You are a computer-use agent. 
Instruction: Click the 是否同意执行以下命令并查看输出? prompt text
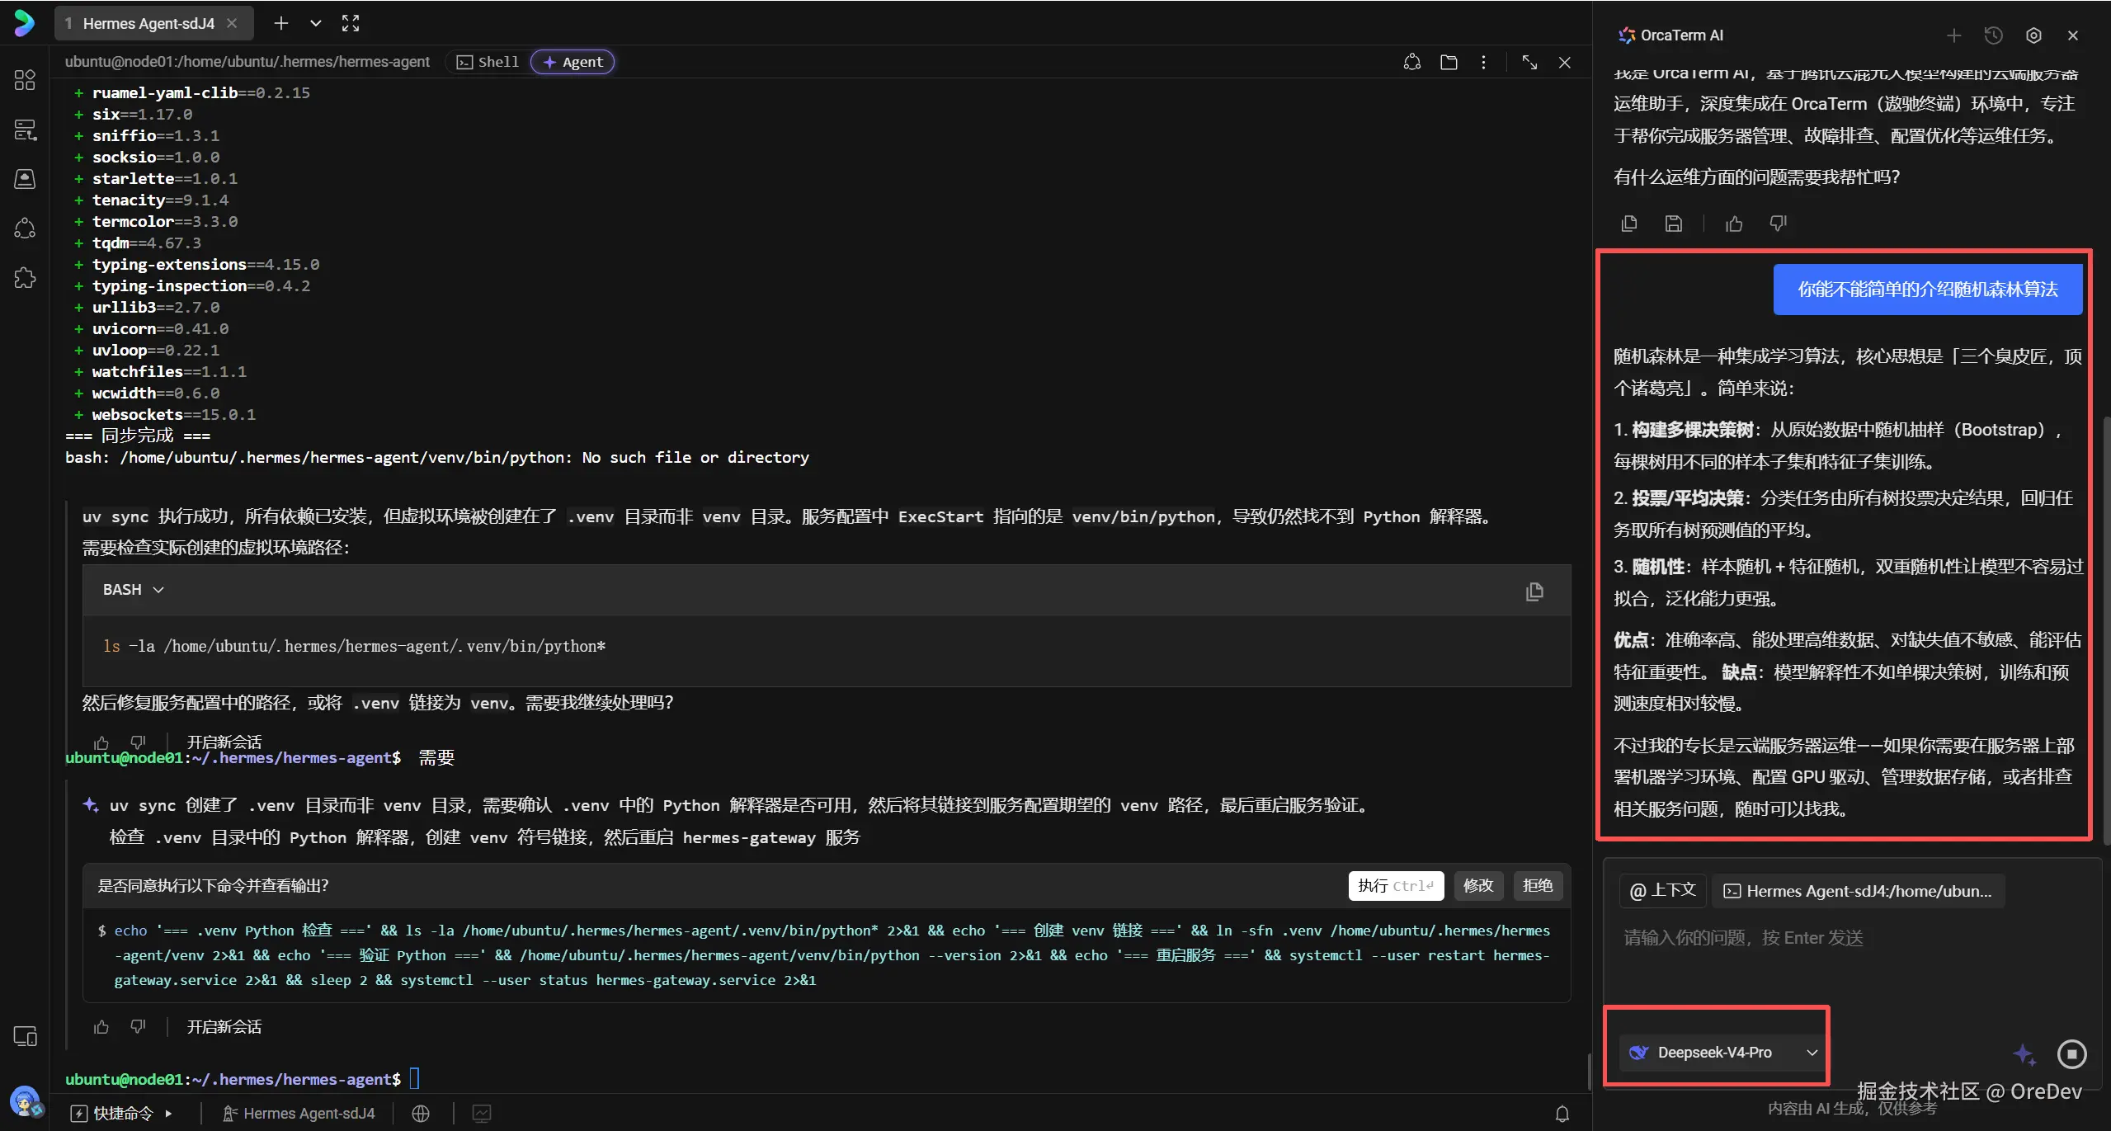[x=213, y=886]
